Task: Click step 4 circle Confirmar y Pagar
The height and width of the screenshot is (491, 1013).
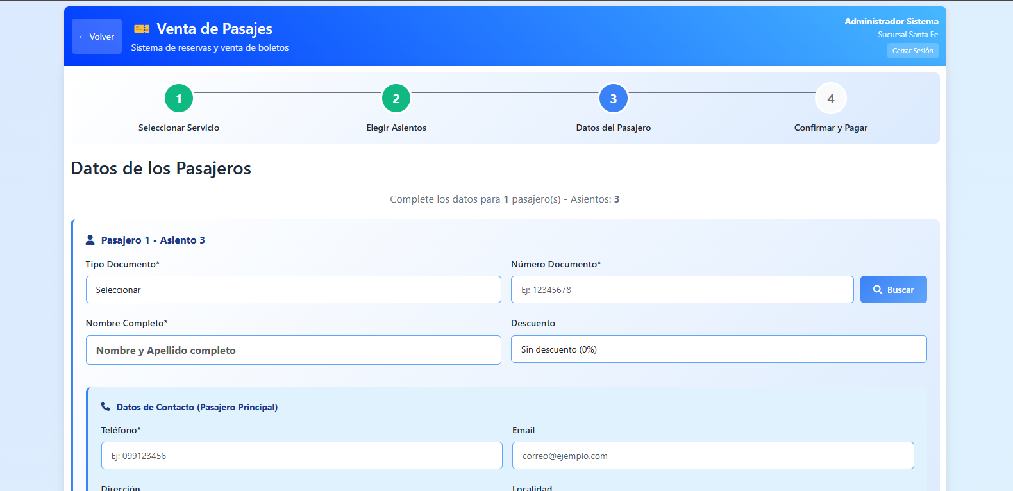Action: (830, 99)
